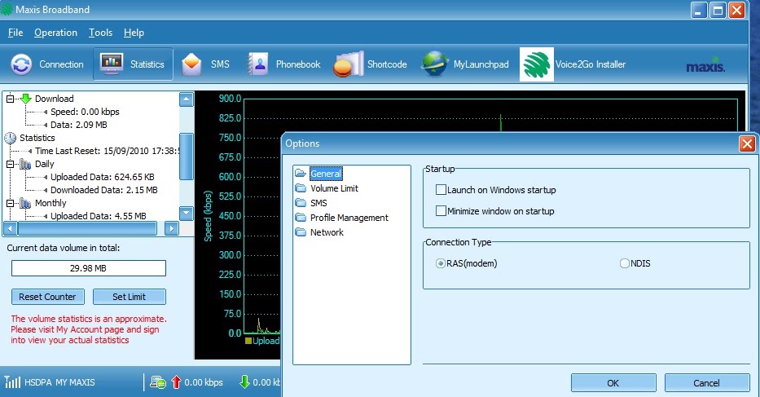Select Network in Options list

[327, 232]
